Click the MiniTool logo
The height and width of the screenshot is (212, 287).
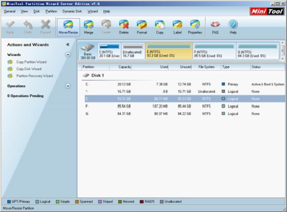click(267, 12)
